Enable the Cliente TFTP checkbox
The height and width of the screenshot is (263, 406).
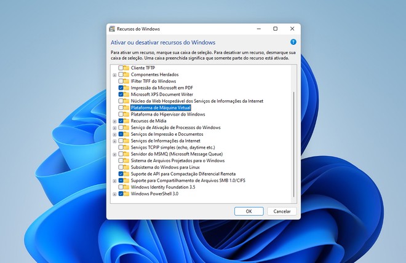pos(121,68)
